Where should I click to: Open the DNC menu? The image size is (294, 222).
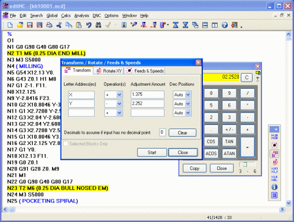pos(96,15)
